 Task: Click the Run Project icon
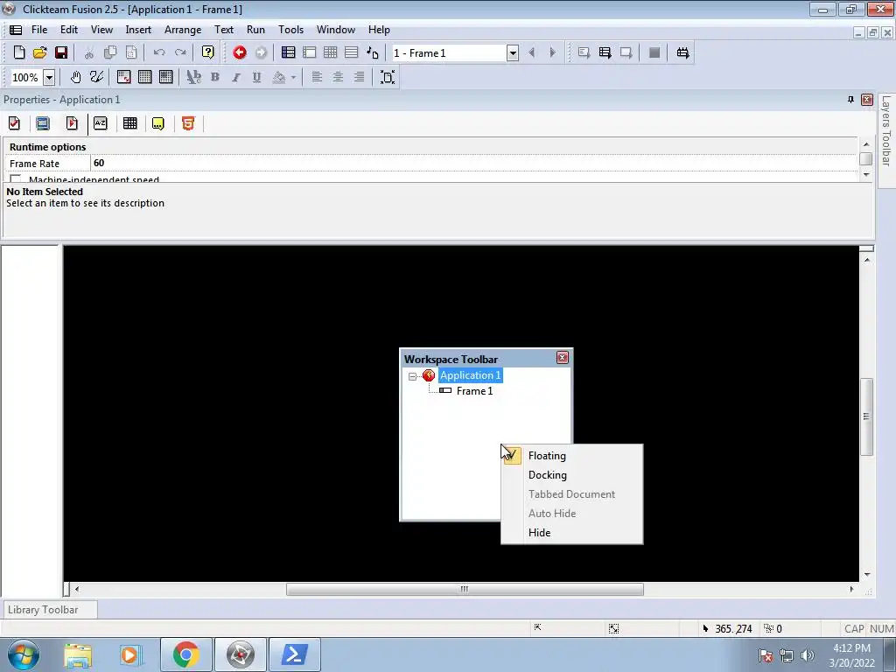pyautogui.click(x=584, y=53)
